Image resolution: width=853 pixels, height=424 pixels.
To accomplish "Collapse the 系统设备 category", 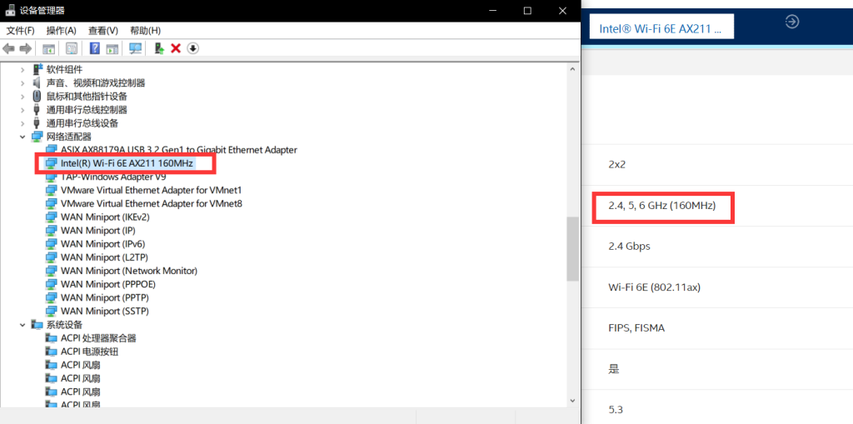I will coord(23,325).
